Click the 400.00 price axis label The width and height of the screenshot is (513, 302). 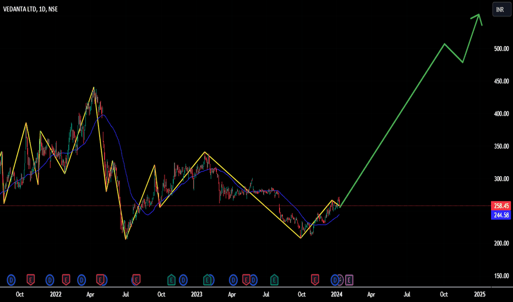tap(501, 114)
